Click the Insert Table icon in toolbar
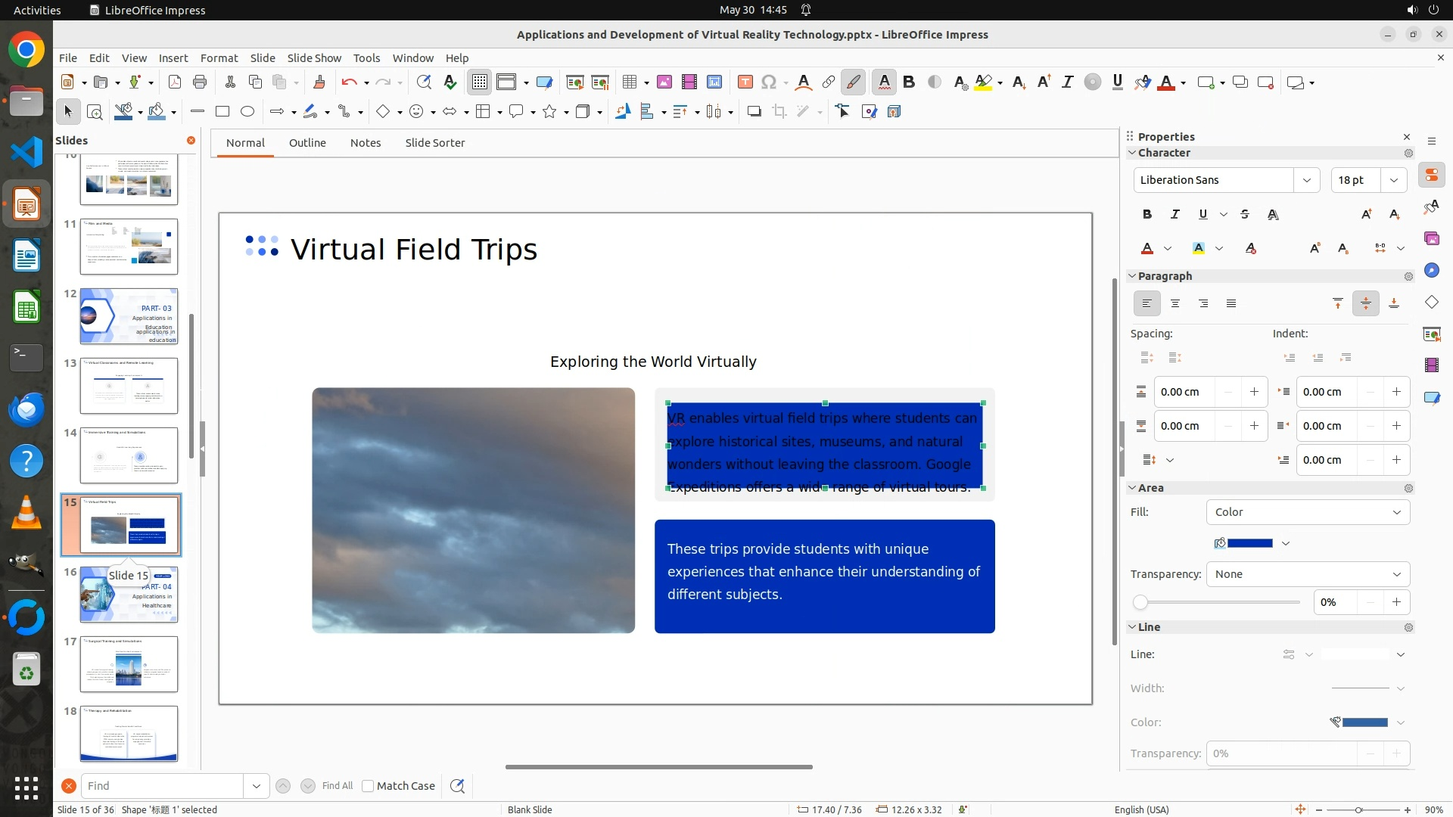Screen dimensions: 1453x817 [x=629, y=82]
